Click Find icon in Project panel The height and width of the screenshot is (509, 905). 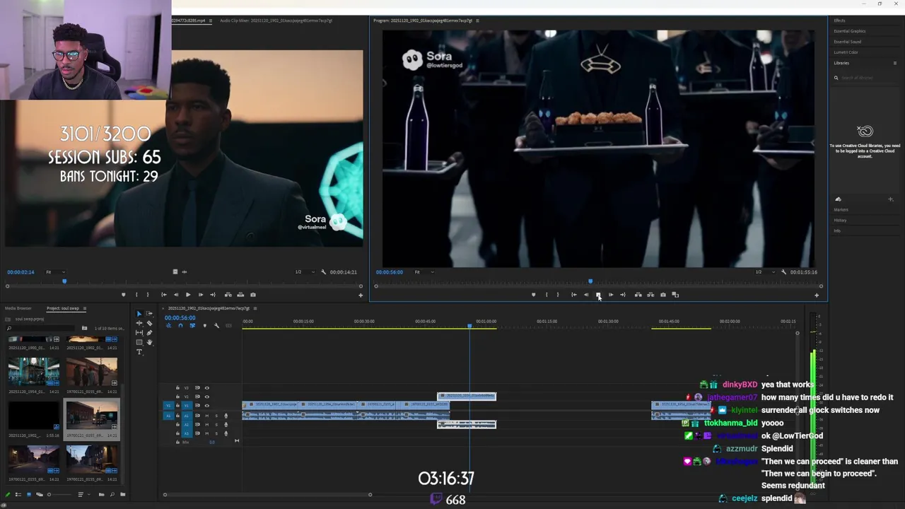(112, 494)
